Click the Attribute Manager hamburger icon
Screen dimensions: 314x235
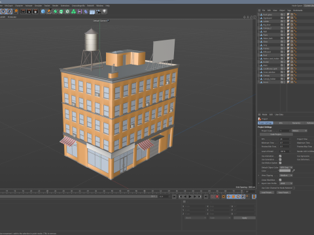pos(259,114)
